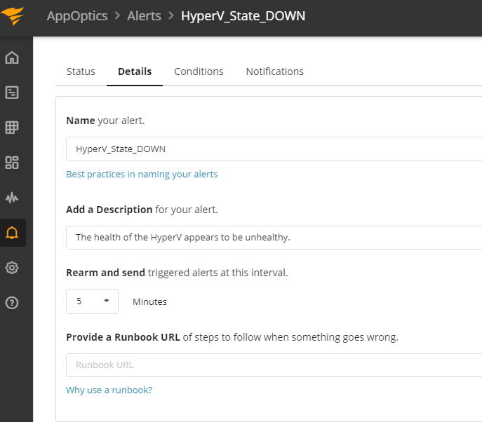The image size is (482, 422).
Task: Click the alert name input field
Action: tap(274, 149)
